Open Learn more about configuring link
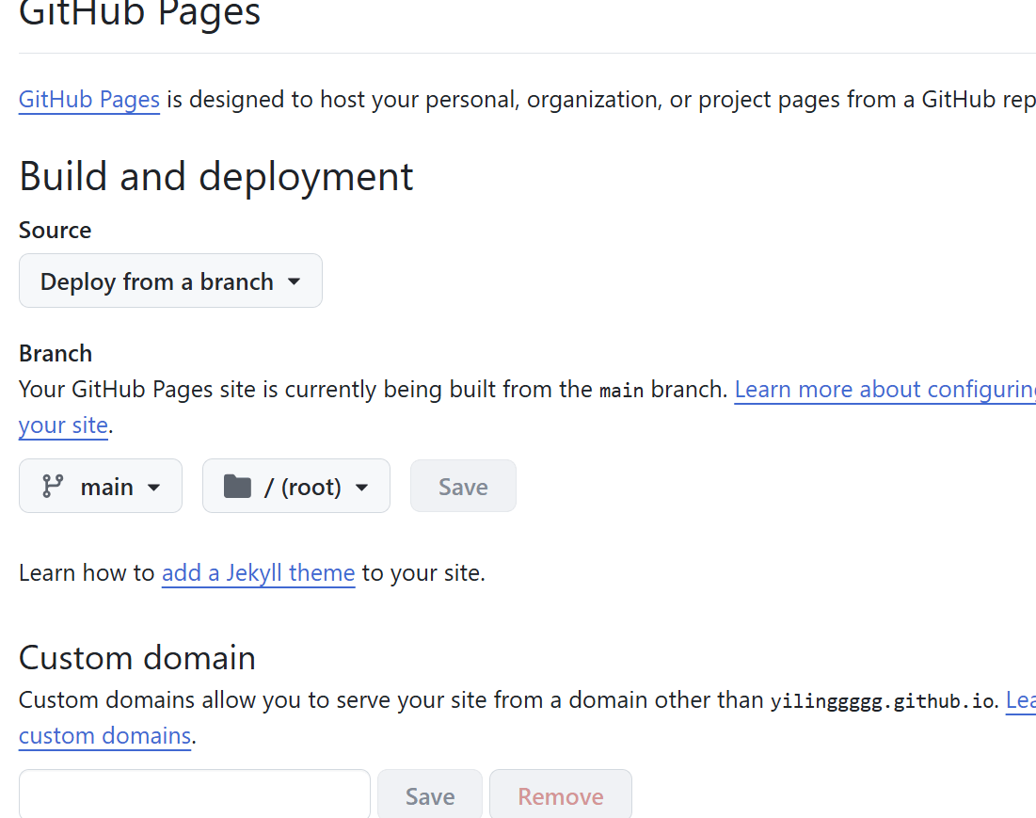This screenshot has width=1036, height=818. click(x=885, y=390)
